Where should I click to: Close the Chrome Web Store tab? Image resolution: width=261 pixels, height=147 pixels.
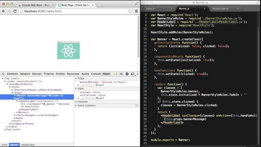53,5
